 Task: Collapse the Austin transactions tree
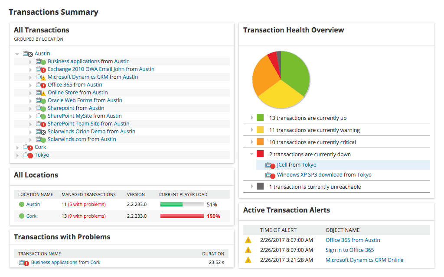tap(17, 53)
